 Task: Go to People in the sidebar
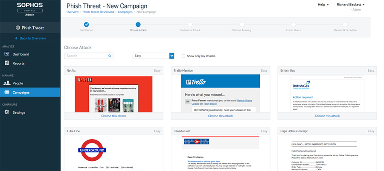click(x=30, y=83)
